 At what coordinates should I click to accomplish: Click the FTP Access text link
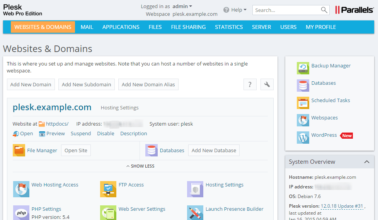[x=131, y=185]
